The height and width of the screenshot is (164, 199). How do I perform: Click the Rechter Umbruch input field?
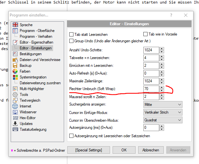point(151,89)
